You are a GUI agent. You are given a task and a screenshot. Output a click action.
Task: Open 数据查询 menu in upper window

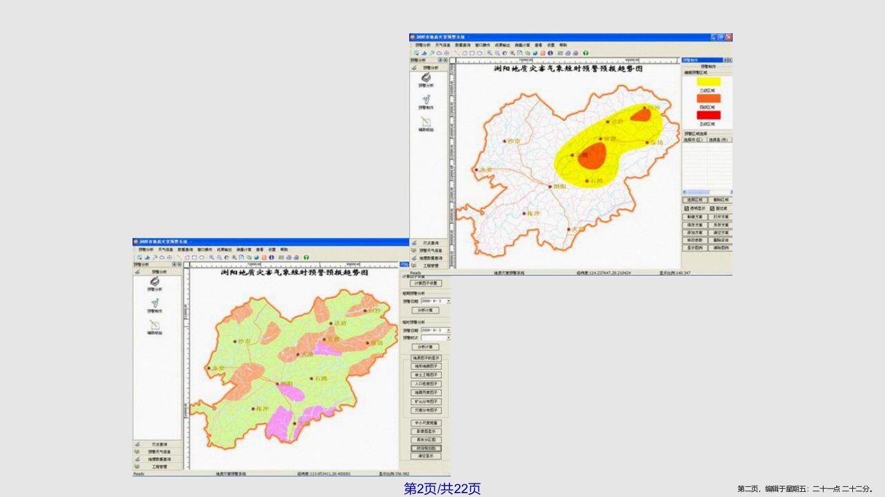(x=462, y=45)
